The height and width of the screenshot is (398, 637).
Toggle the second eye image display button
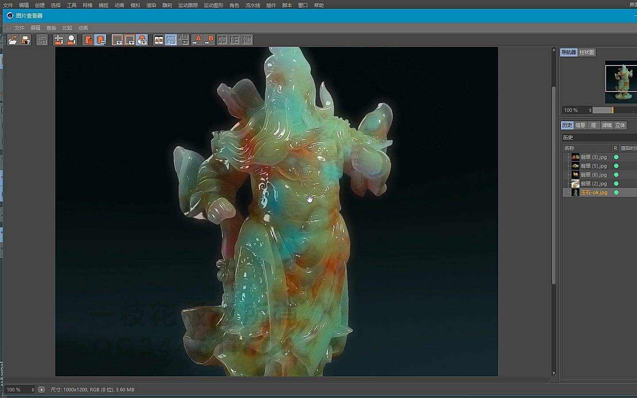pyautogui.click(x=130, y=40)
